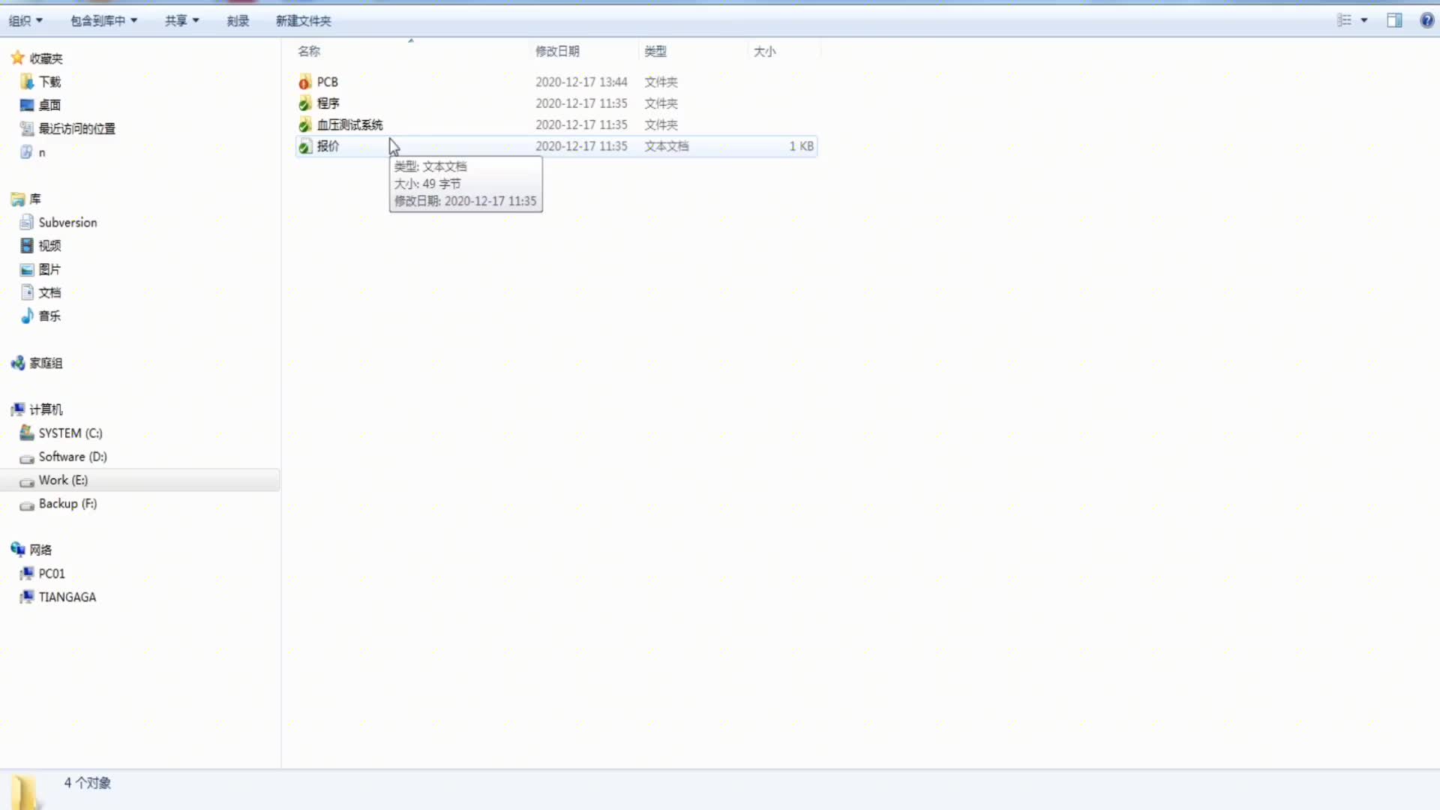Click the 网络 network icon
Screen dimensions: 1440x810
[18, 550]
